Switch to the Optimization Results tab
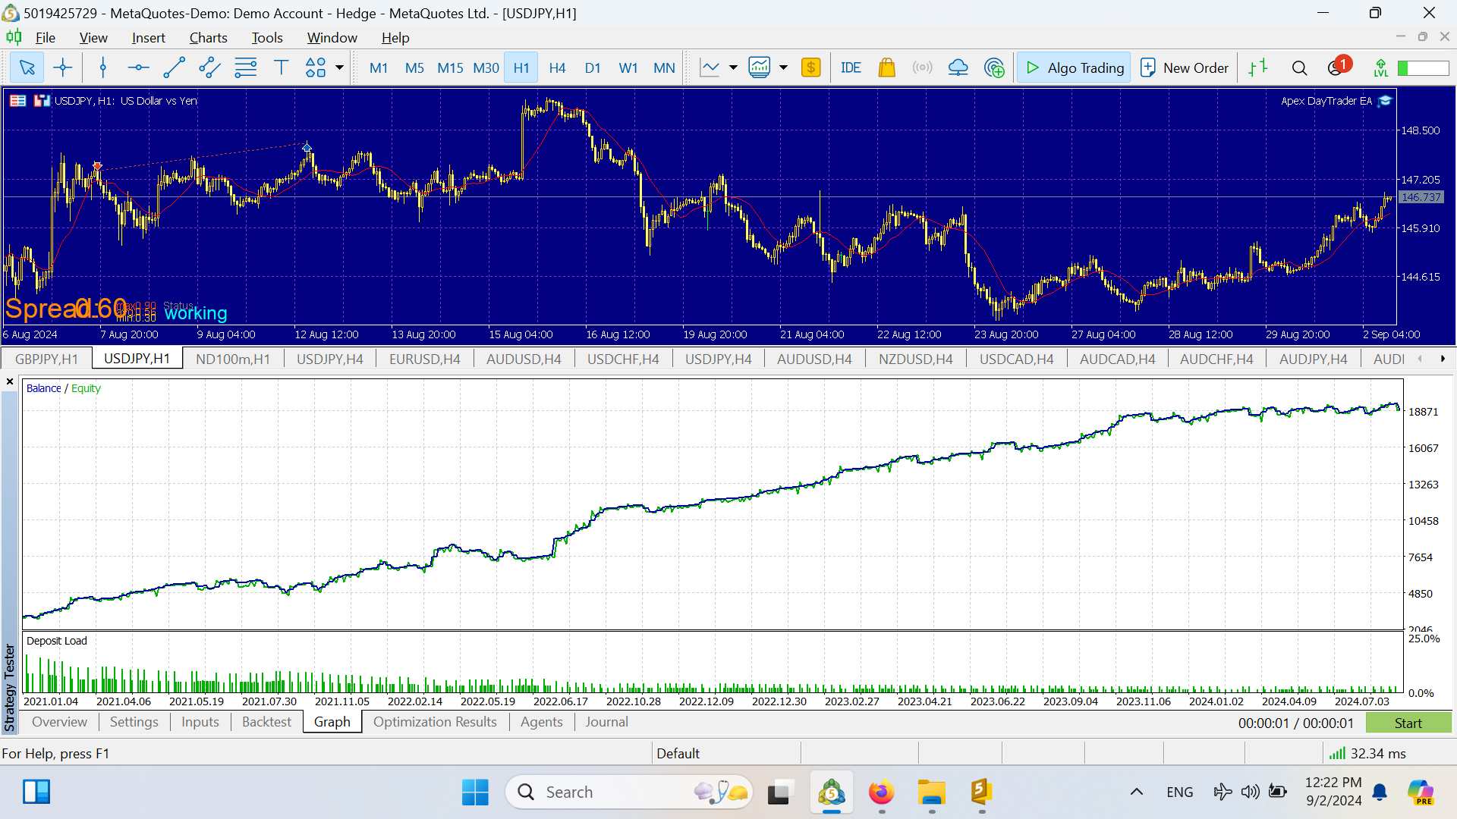 tap(435, 722)
